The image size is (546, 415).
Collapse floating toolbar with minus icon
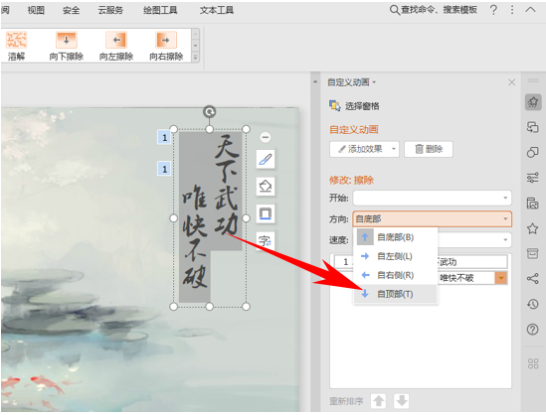[266, 137]
